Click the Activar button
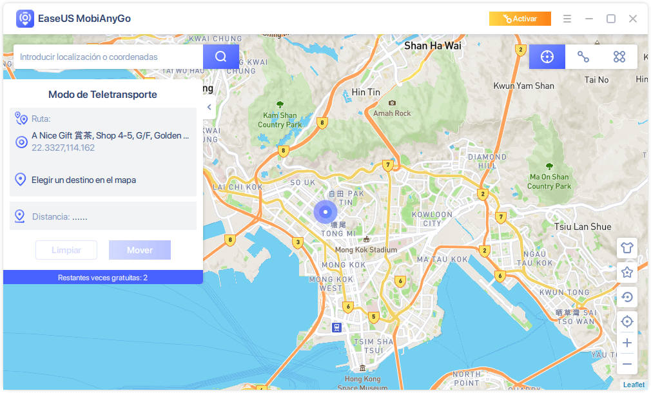 point(520,19)
